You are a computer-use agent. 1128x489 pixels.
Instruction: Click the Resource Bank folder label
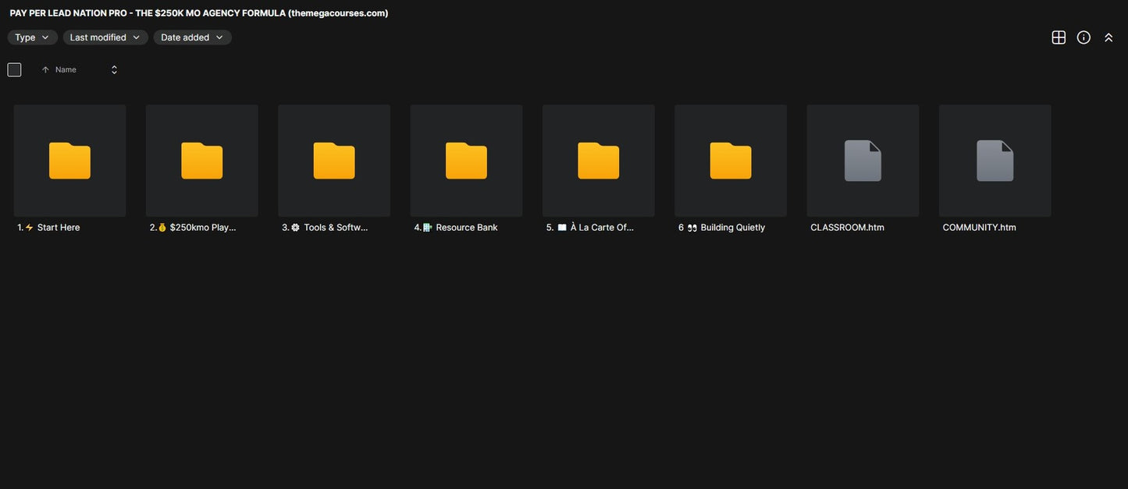(467, 228)
